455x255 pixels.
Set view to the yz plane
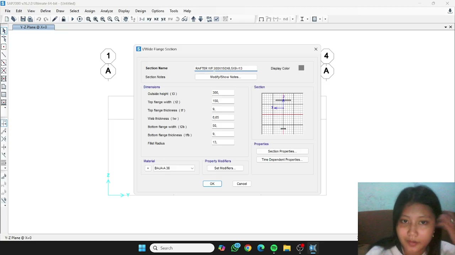[163, 19]
